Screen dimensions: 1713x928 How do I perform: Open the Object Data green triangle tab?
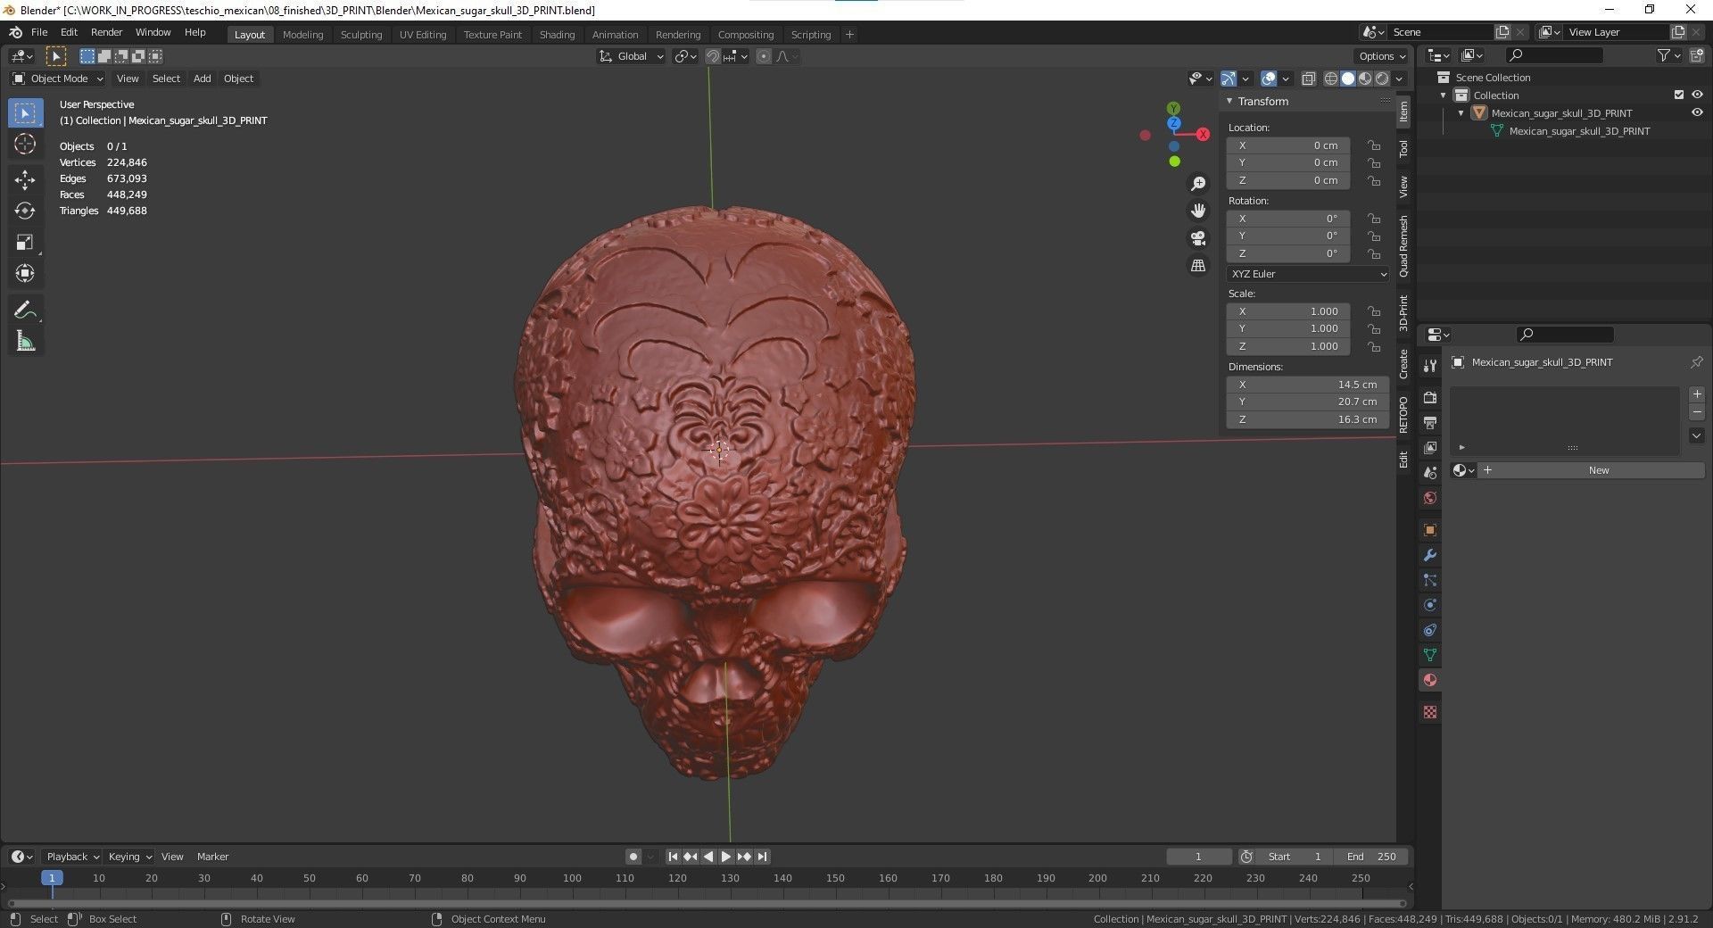pos(1430,655)
